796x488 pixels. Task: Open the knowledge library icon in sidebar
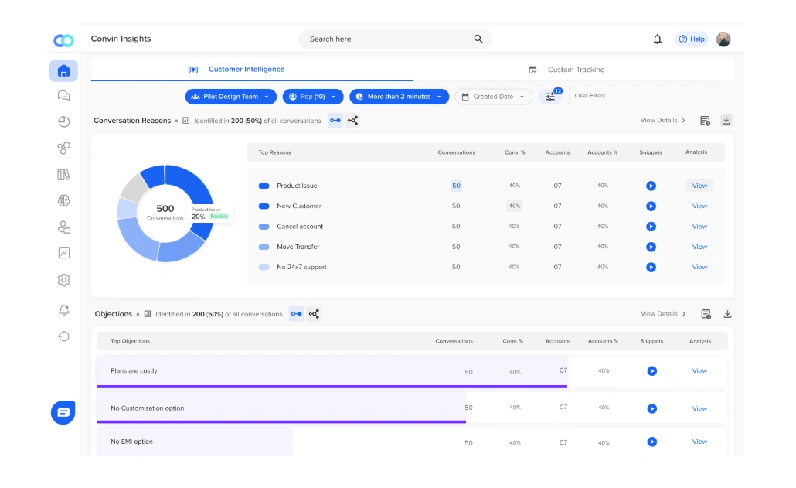(63, 174)
